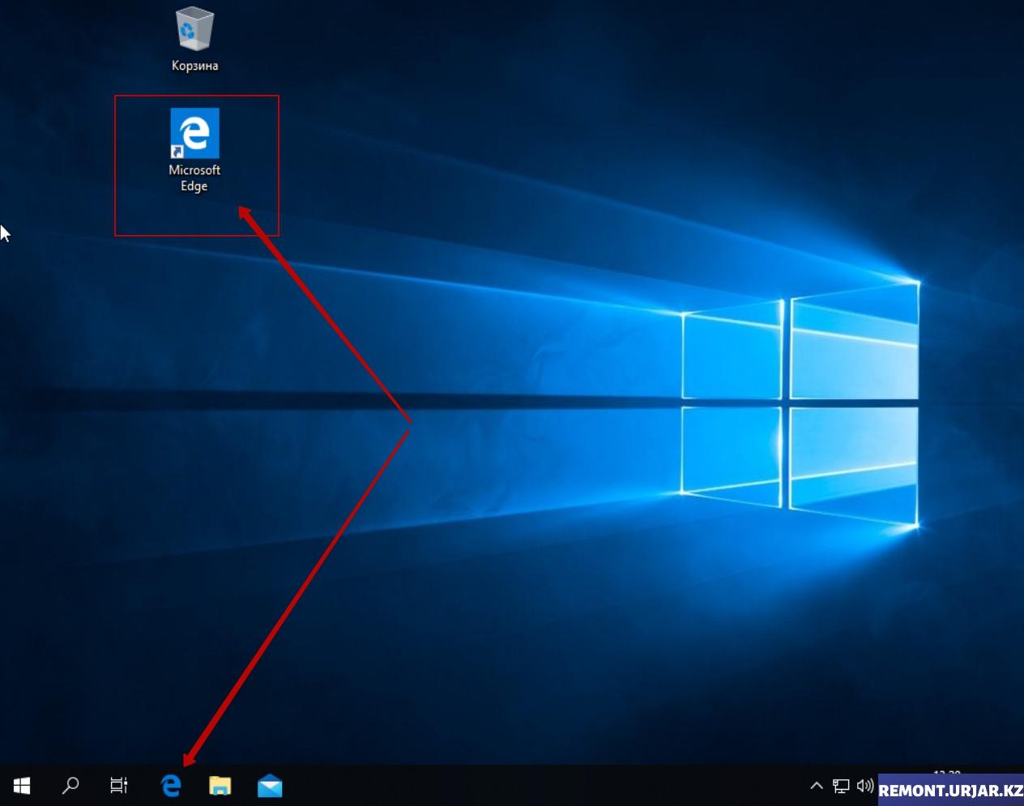1024x806 pixels.
Task: Open File Explorer from the taskbar
Action: (x=220, y=786)
